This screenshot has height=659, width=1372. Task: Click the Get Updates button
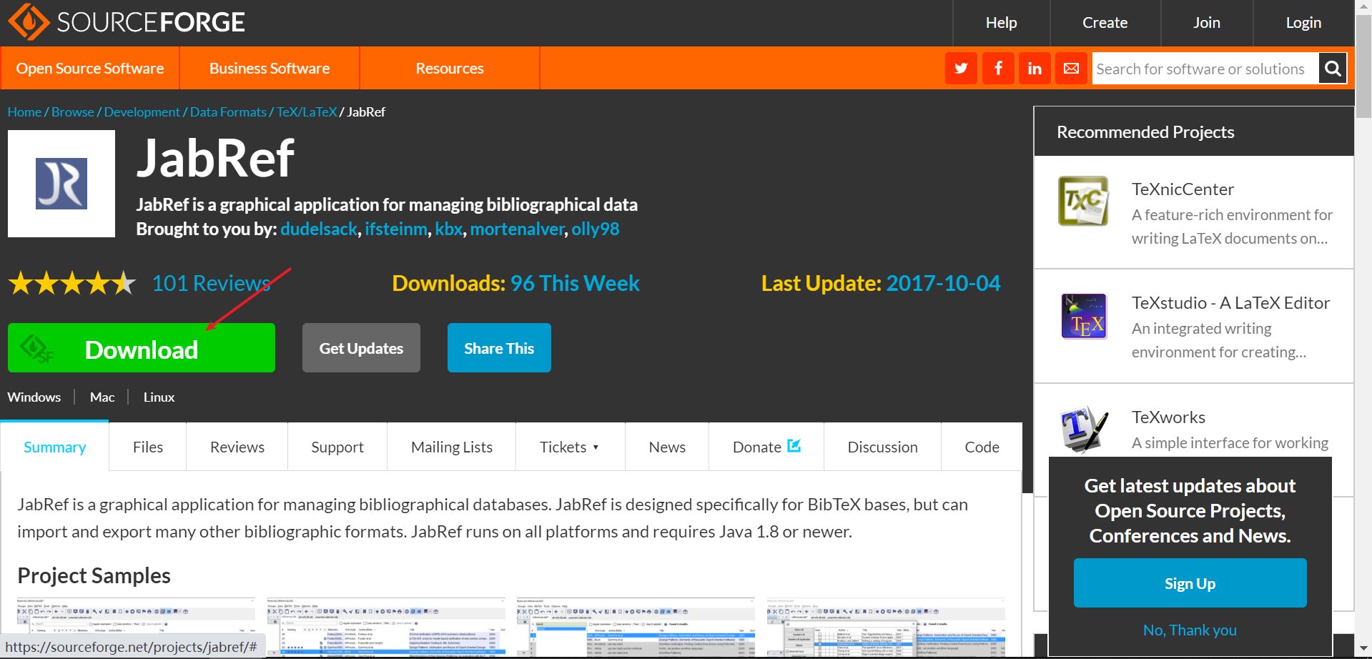click(x=361, y=348)
